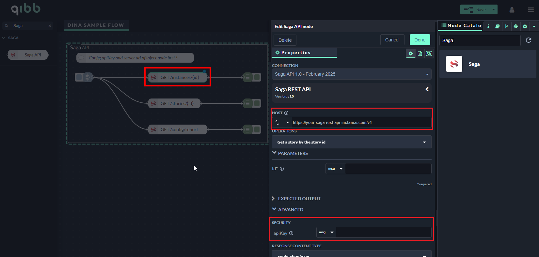Image resolution: width=539 pixels, height=257 pixels.
Task: Open the node appearance icon
Action: click(x=429, y=53)
